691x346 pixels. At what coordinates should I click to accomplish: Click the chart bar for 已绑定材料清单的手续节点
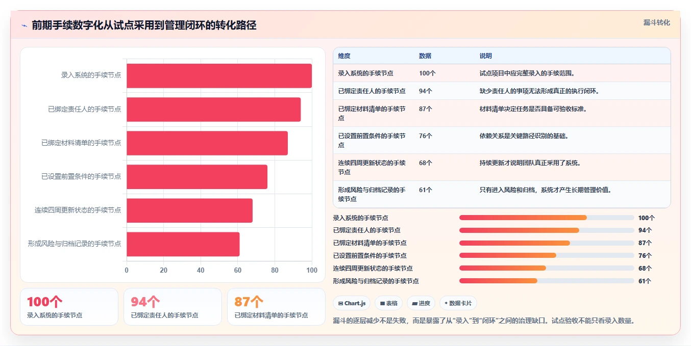coord(207,143)
